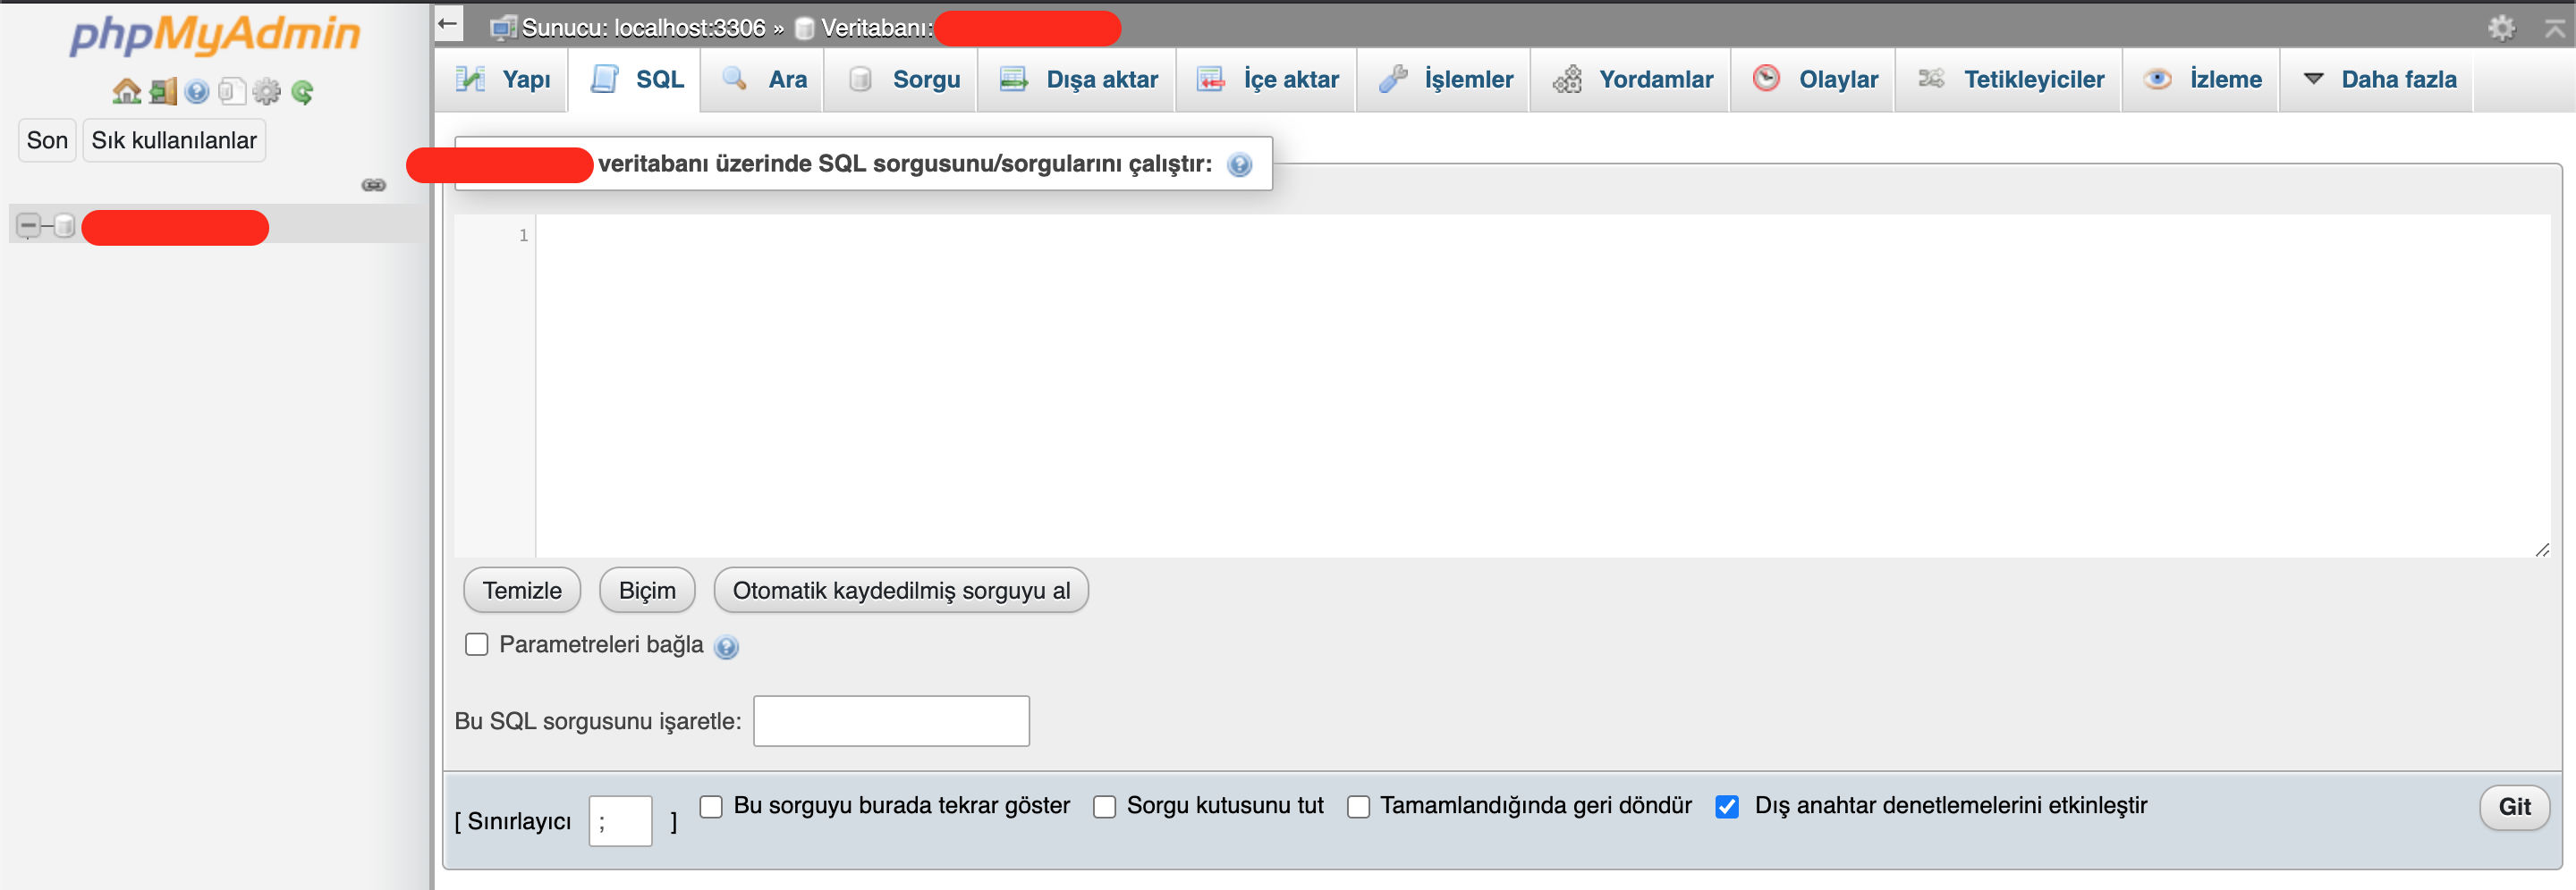Reload the navigation panel with the green icon
The width and height of the screenshot is (2576, 890).
pos(302,92)
